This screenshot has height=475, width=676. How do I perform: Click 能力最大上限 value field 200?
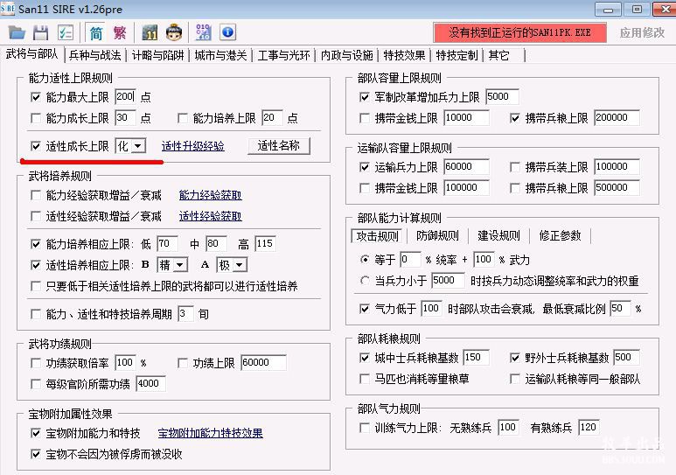tap(125, 96)
